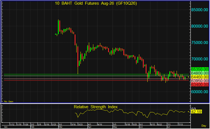The image size is (210, 129).
Task: Click the red 63400.00 level tag
Action: (200, 84)
